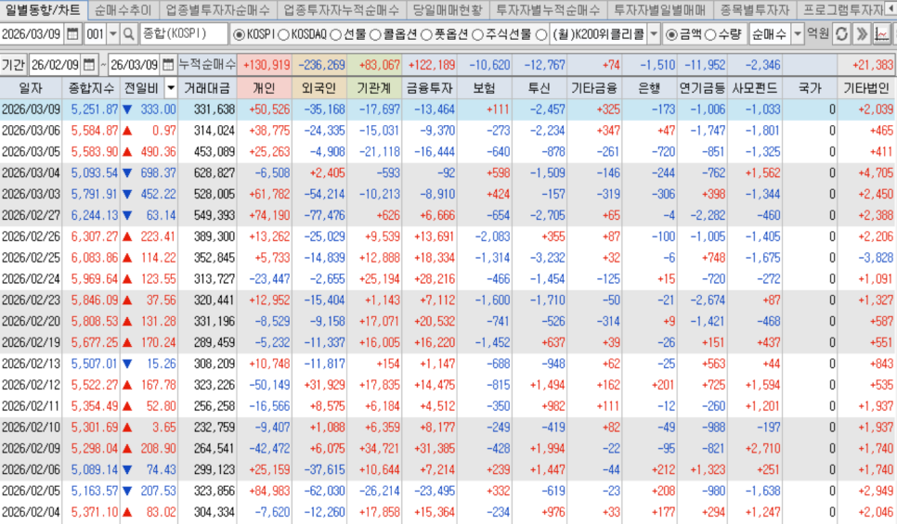
Task: Click 사모펀드 value +2,710 on 2026/02/09
Action: [763, 448]
